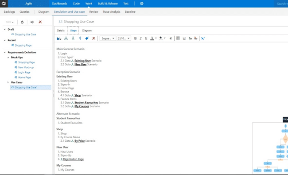
Task: Collapse the Mock-Ups folder
Action: 8,57
